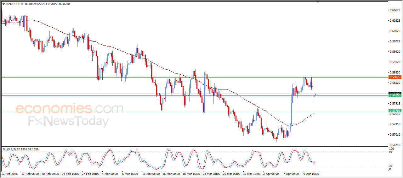
Task: Click the NZDUSD,H4 symbol title text
Action: pyautogui.click(x=14, y=4)
